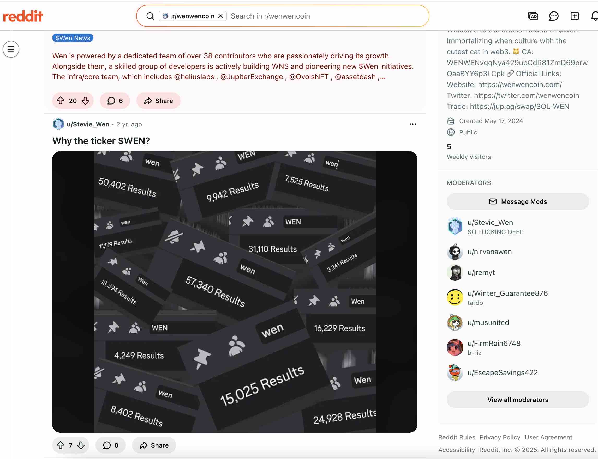Open the 6 comments on first post
Image resolution: width=598 pixels, height=459 pixels.
point(115,101)
